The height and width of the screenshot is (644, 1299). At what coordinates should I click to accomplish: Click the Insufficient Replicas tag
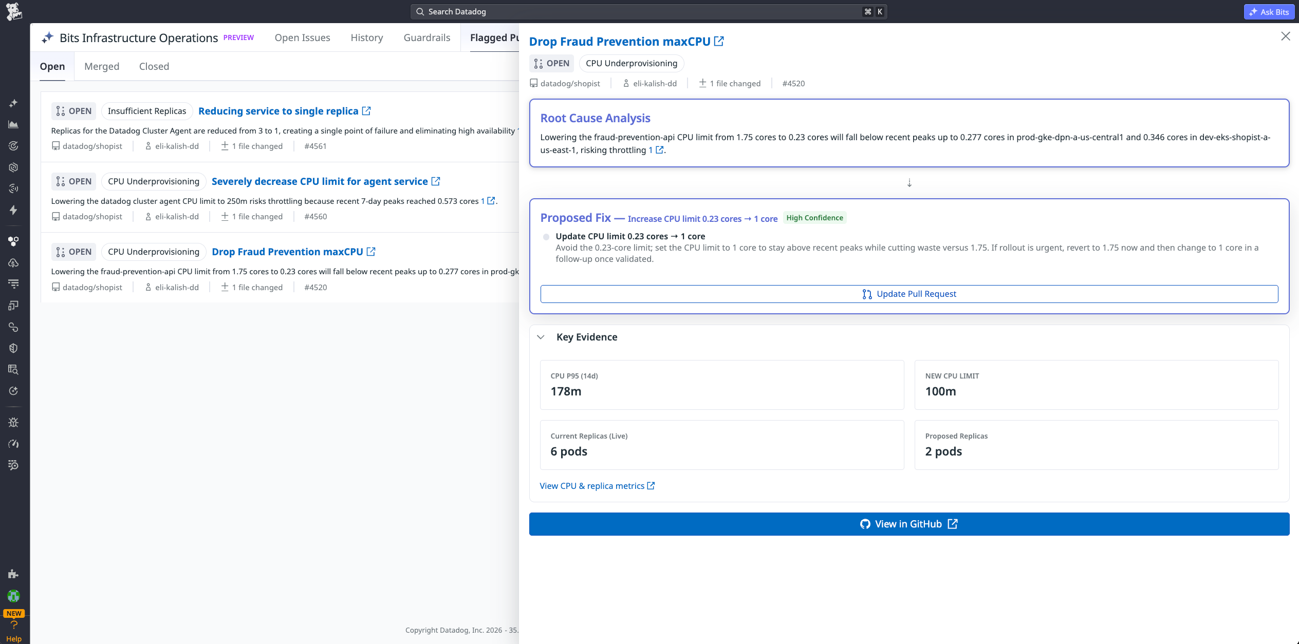147,111
